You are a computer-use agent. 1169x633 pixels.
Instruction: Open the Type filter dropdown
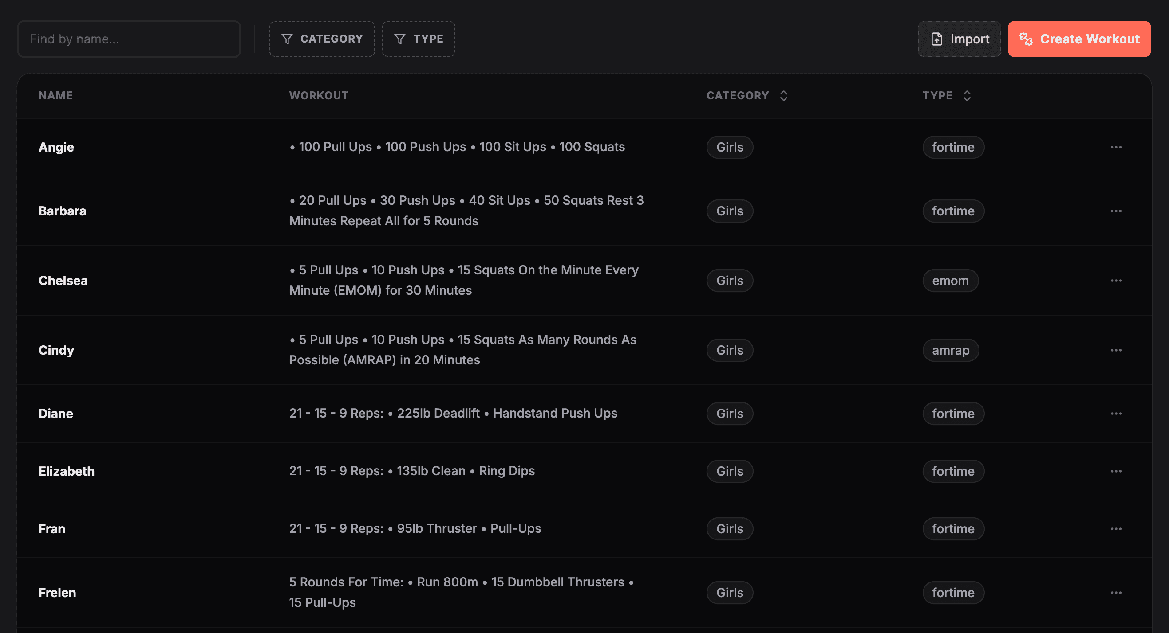click(419, 39)
